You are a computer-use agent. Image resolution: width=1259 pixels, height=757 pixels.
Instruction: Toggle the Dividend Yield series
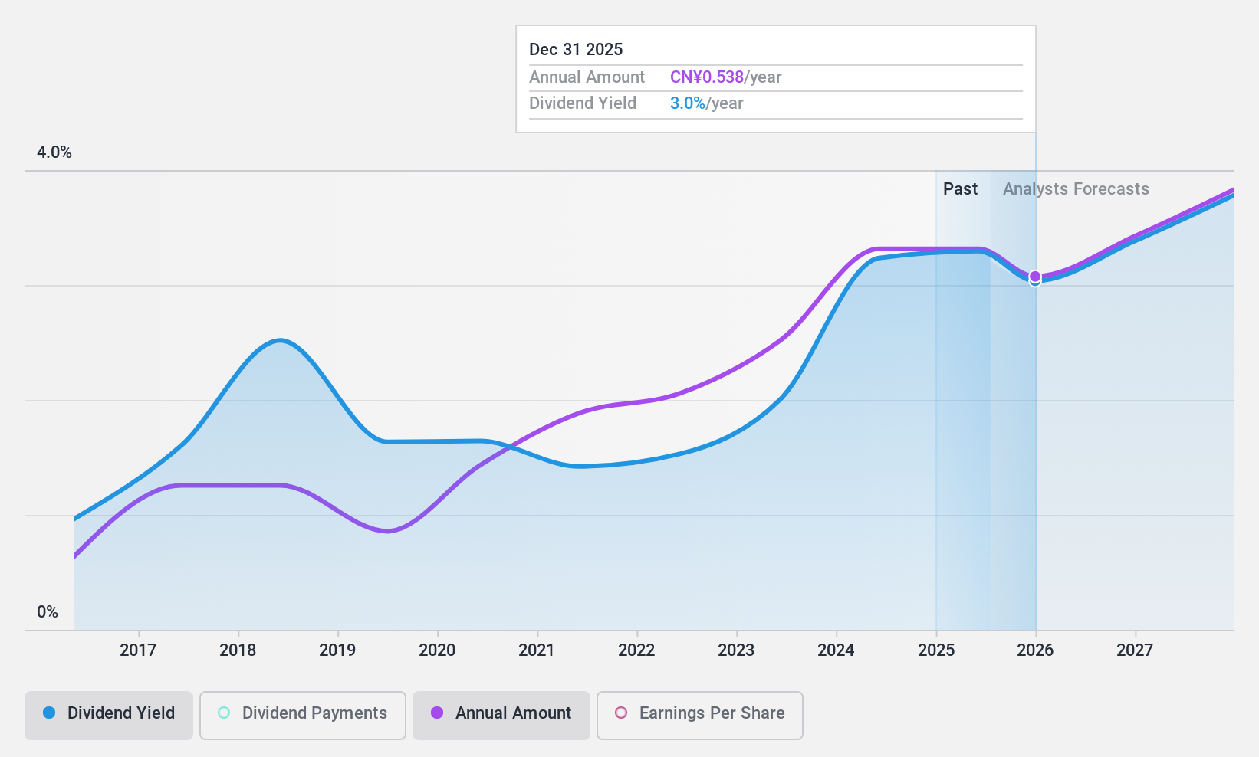pos(108,715)
